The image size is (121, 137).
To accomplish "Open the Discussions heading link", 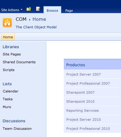I will pyautogui.click(x=14, y=121).
